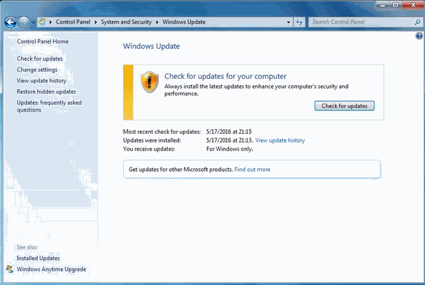Expand the arrow after System and Security
This screenshot has height=285, width=425.
pos(157,22)
